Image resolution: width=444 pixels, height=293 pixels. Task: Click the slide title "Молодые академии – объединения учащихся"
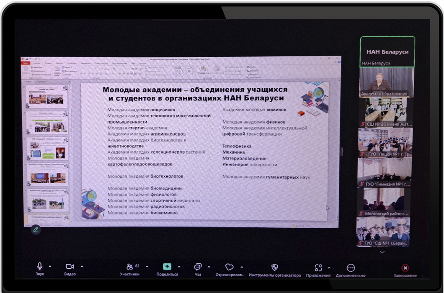[x=195, y=90]
